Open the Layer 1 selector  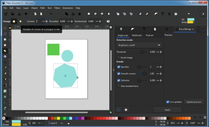coord(53,123)
